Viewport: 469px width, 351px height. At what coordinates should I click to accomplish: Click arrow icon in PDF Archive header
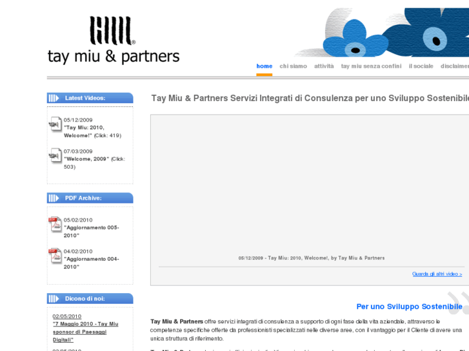pos(54,198)
